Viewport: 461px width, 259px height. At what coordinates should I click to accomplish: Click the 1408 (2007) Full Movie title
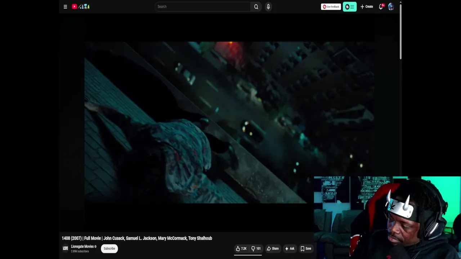click(x=137, y=238)
